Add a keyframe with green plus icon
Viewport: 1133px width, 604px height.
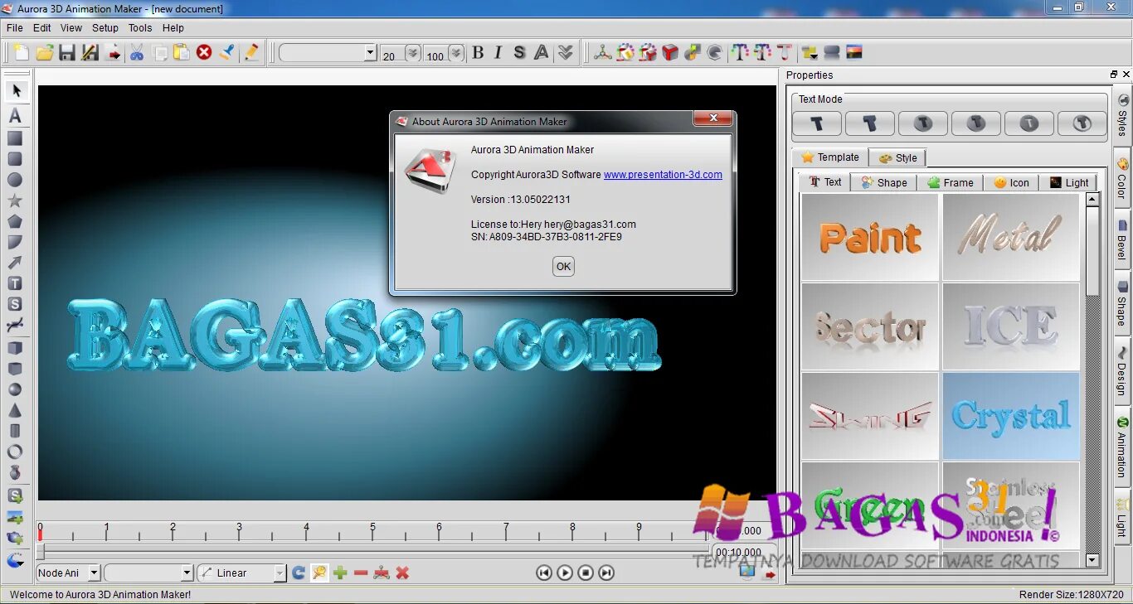click(x=340, y=573)
